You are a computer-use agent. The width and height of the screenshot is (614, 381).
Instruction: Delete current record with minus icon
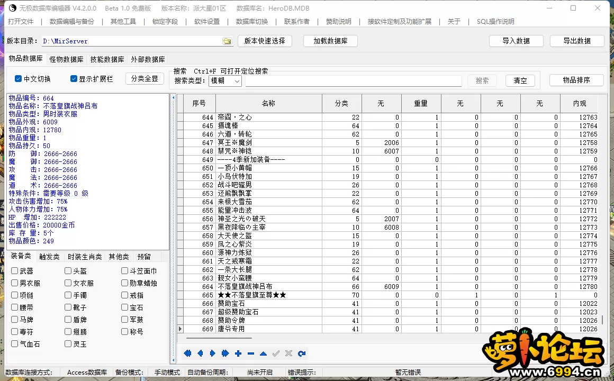(250, 353)
